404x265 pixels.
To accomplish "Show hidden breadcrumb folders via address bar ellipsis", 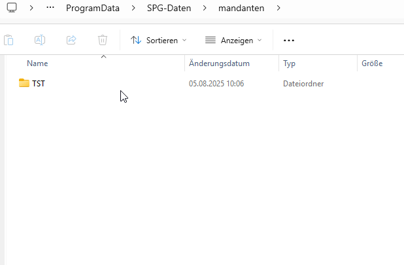I will click(x=50, y=9).
